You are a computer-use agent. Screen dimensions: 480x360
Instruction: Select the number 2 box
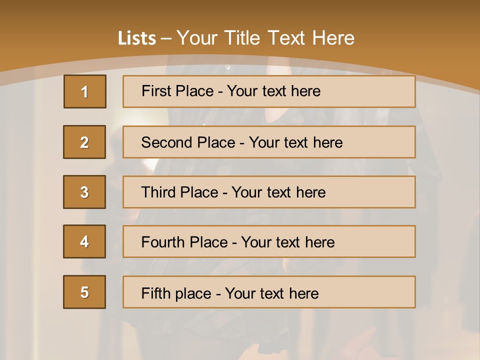click(x=84, y=142)
